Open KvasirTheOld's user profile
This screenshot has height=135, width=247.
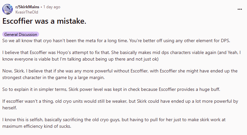(x=27, y=12)
